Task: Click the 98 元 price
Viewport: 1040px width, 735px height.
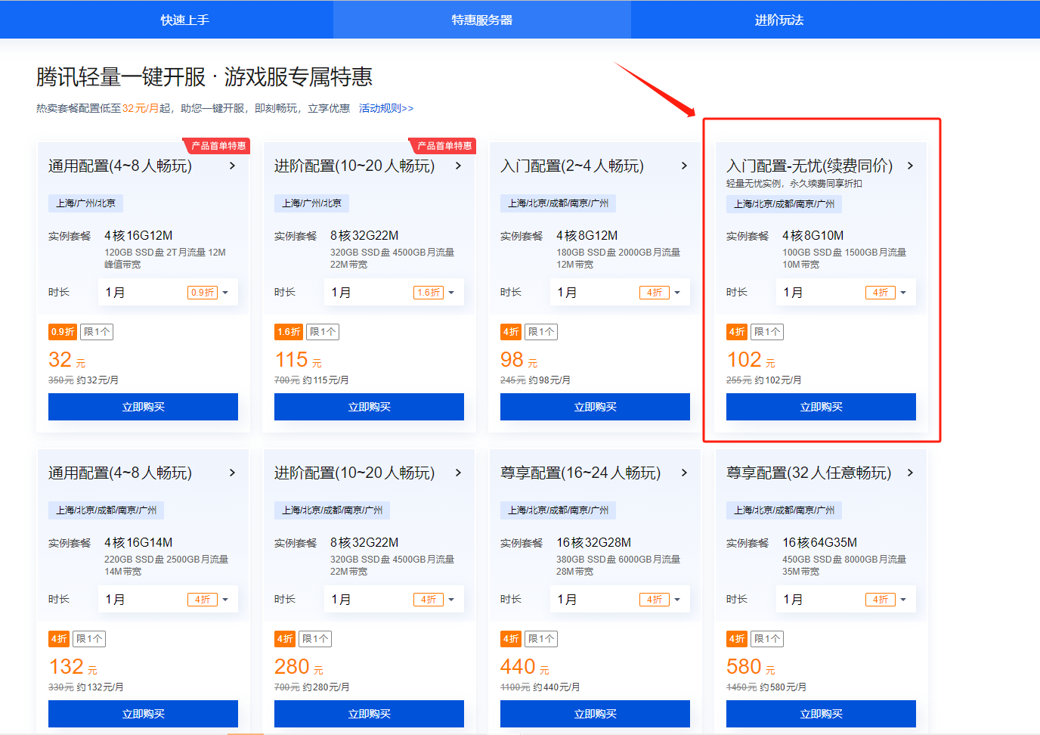Action: (x=519, y=360)
